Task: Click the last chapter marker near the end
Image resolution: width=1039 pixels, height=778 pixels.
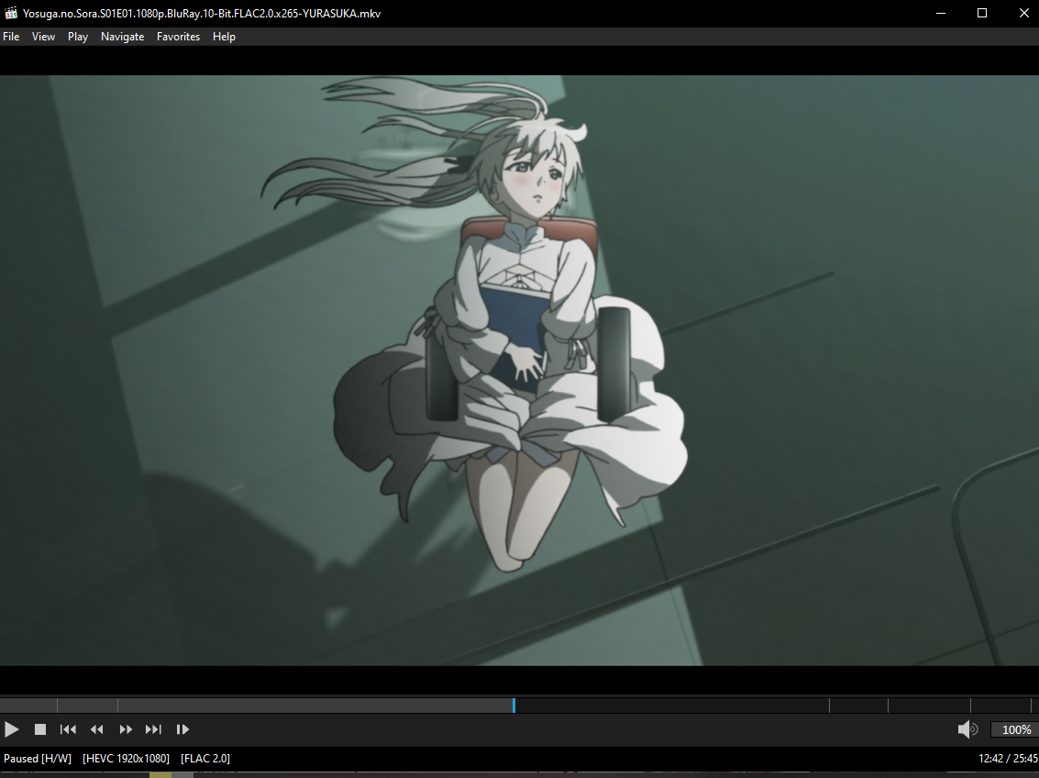Action: [1031, 706]
